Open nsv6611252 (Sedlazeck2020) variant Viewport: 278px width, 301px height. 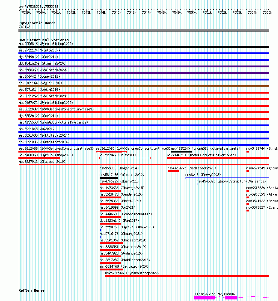click(x=144, y=99)
